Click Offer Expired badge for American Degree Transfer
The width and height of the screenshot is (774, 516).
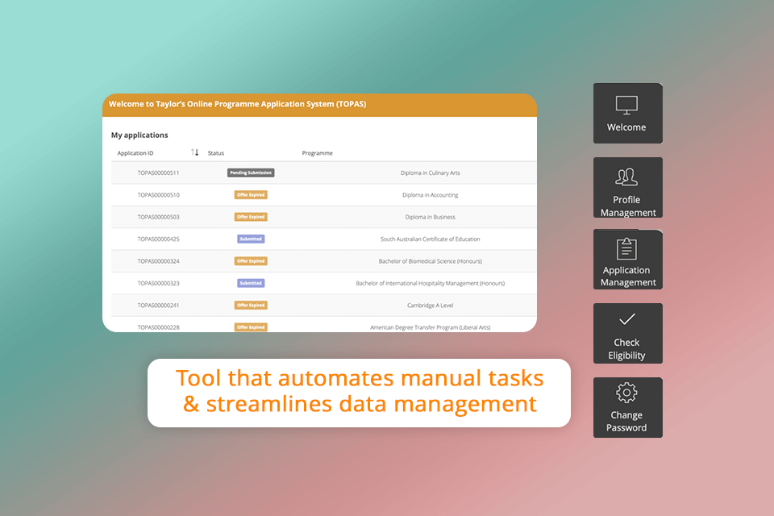(251, 327)
